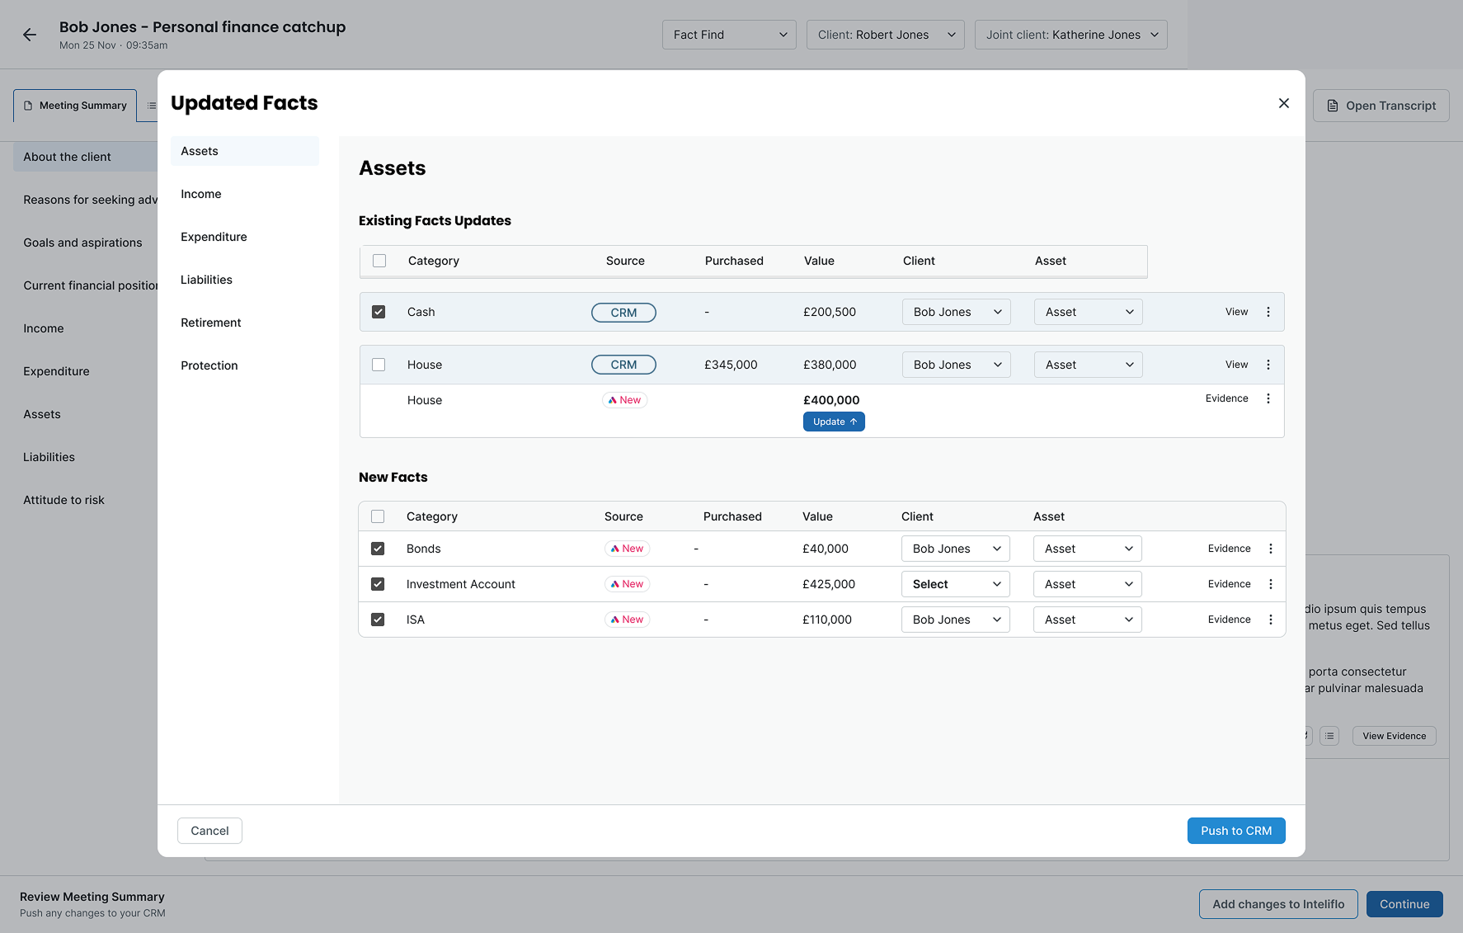Check the House asset checkbox

379,365
